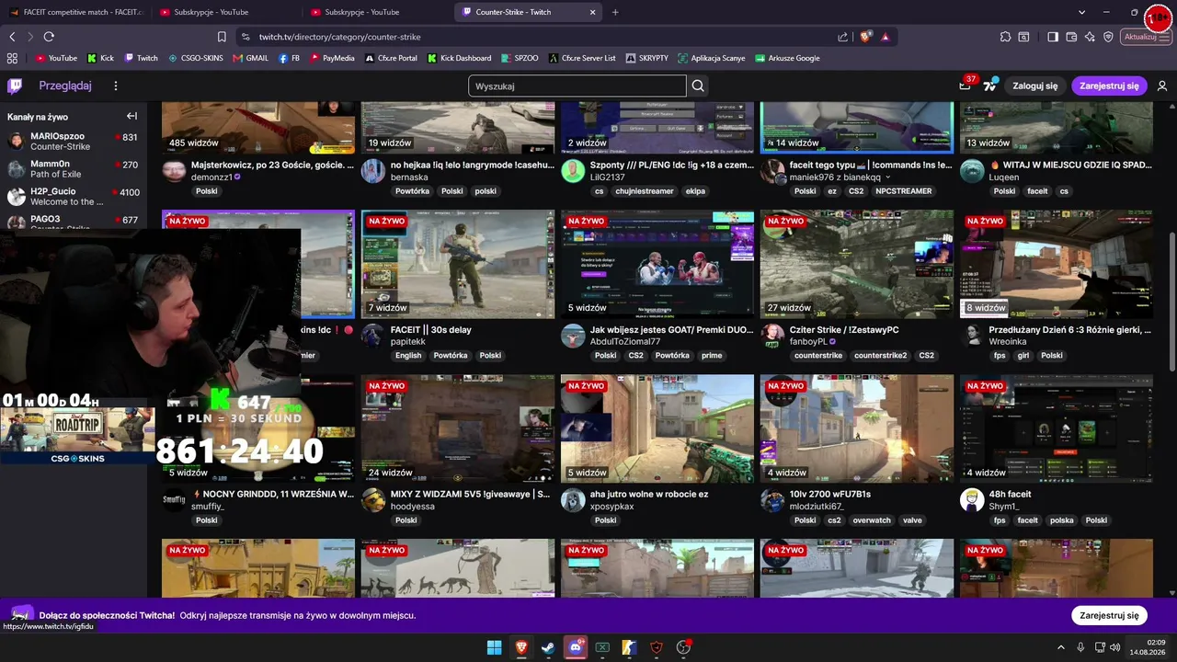
Task: Open the bookmarks apps grid icon
Action: coord(12,58)
